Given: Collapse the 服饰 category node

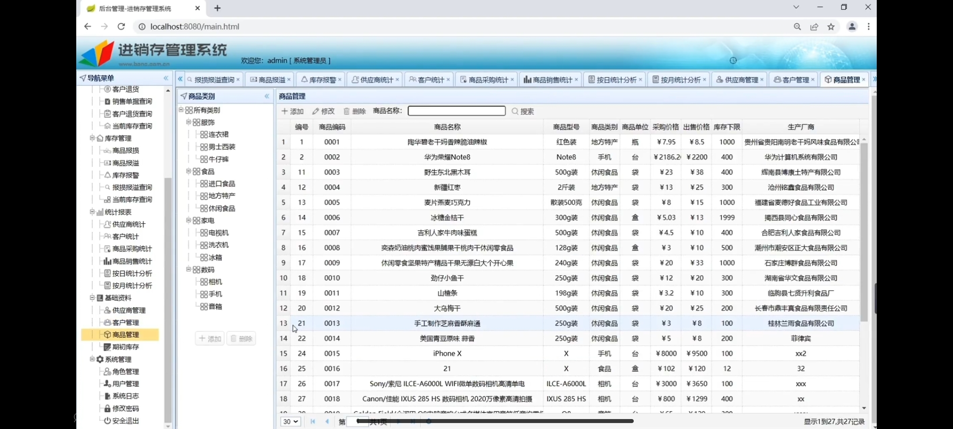Looking at the screenshot, I should click(x=189, y=122).
